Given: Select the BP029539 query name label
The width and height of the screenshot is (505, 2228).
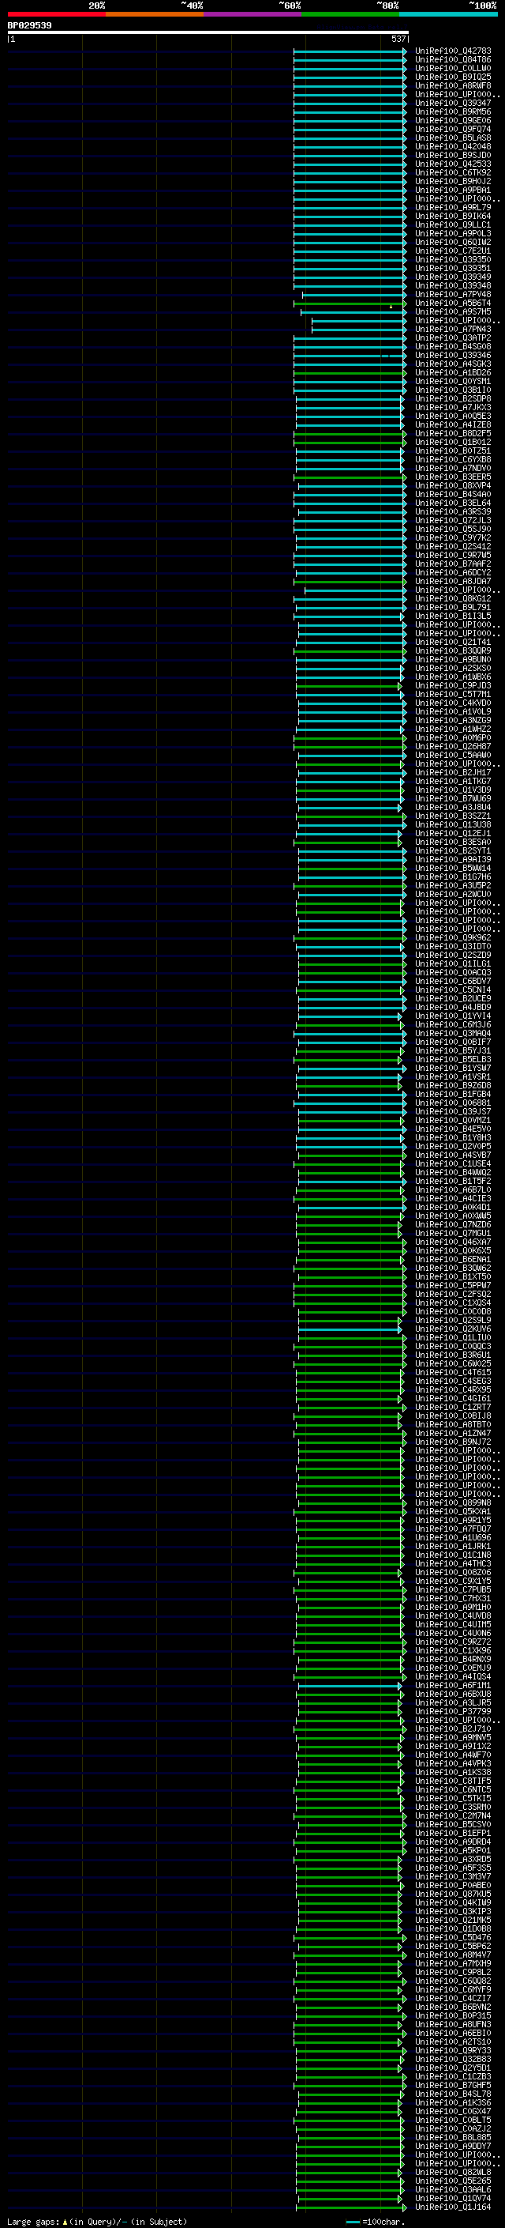Looking at the screenshot, I should point(29,25).
